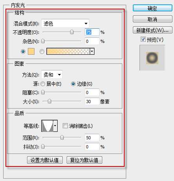Click the 取消 button
174x181 pixels.
[152, 19]
